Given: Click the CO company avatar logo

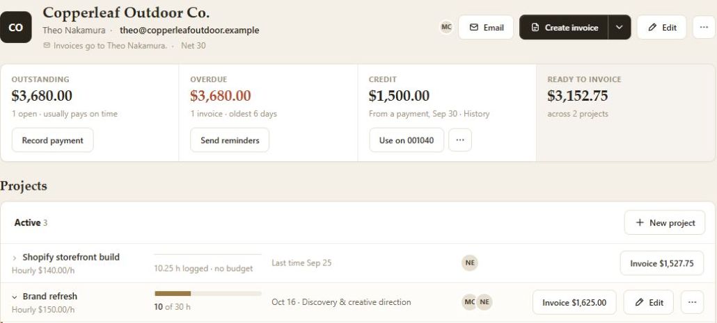Looking at the screenshot, I should [15, 27].
